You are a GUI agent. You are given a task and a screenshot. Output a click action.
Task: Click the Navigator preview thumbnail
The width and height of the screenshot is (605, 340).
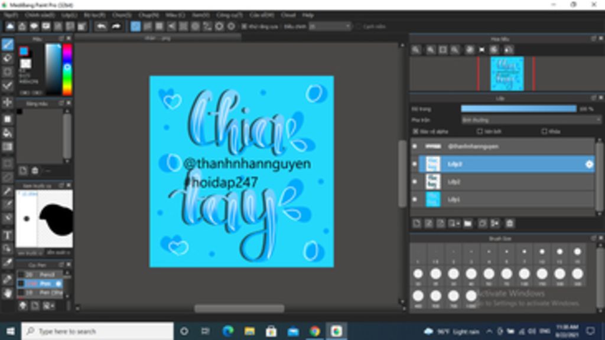click(506, 74)
